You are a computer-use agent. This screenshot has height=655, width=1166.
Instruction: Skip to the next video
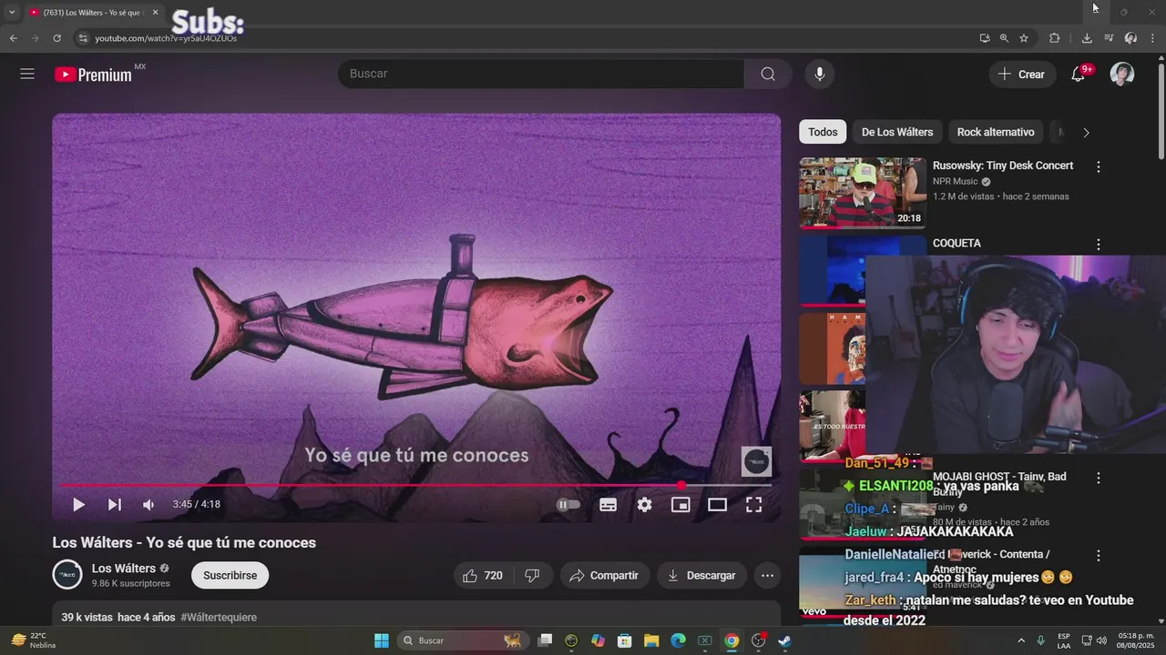(x=115, y=505)
